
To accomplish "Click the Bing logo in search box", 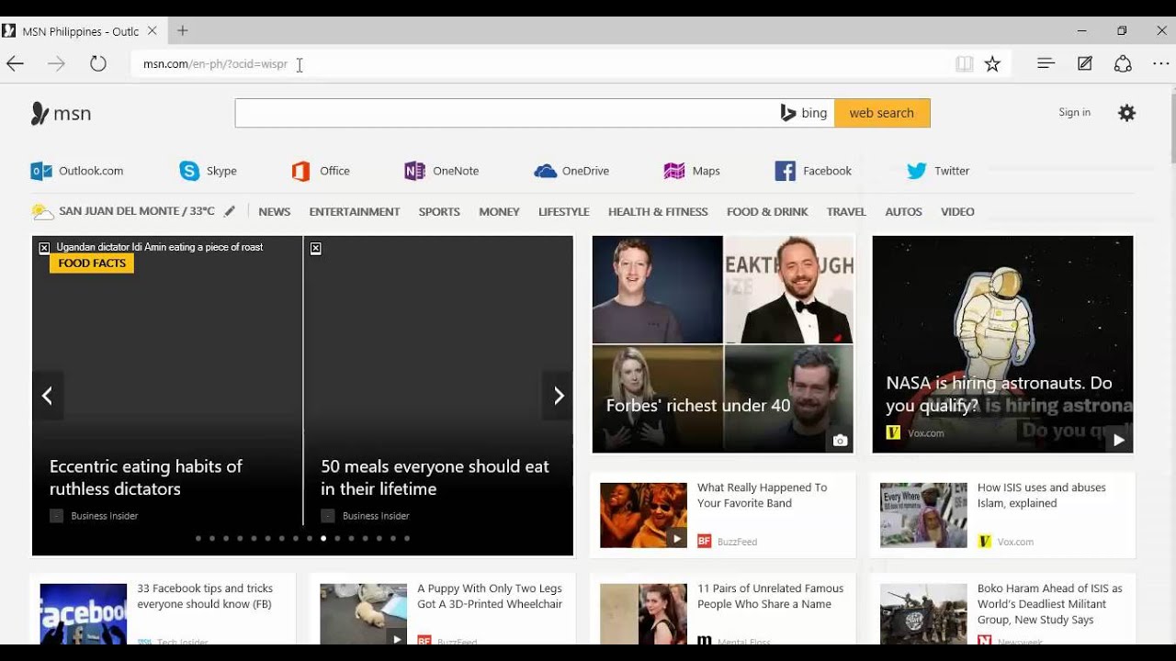I will pos(803,113).
